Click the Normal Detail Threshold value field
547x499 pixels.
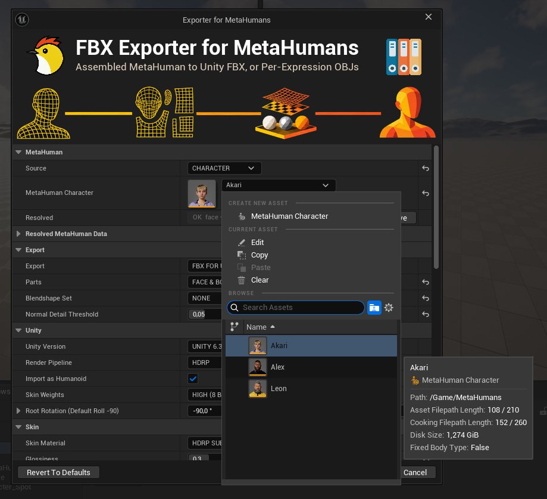(x=205, y=314)
